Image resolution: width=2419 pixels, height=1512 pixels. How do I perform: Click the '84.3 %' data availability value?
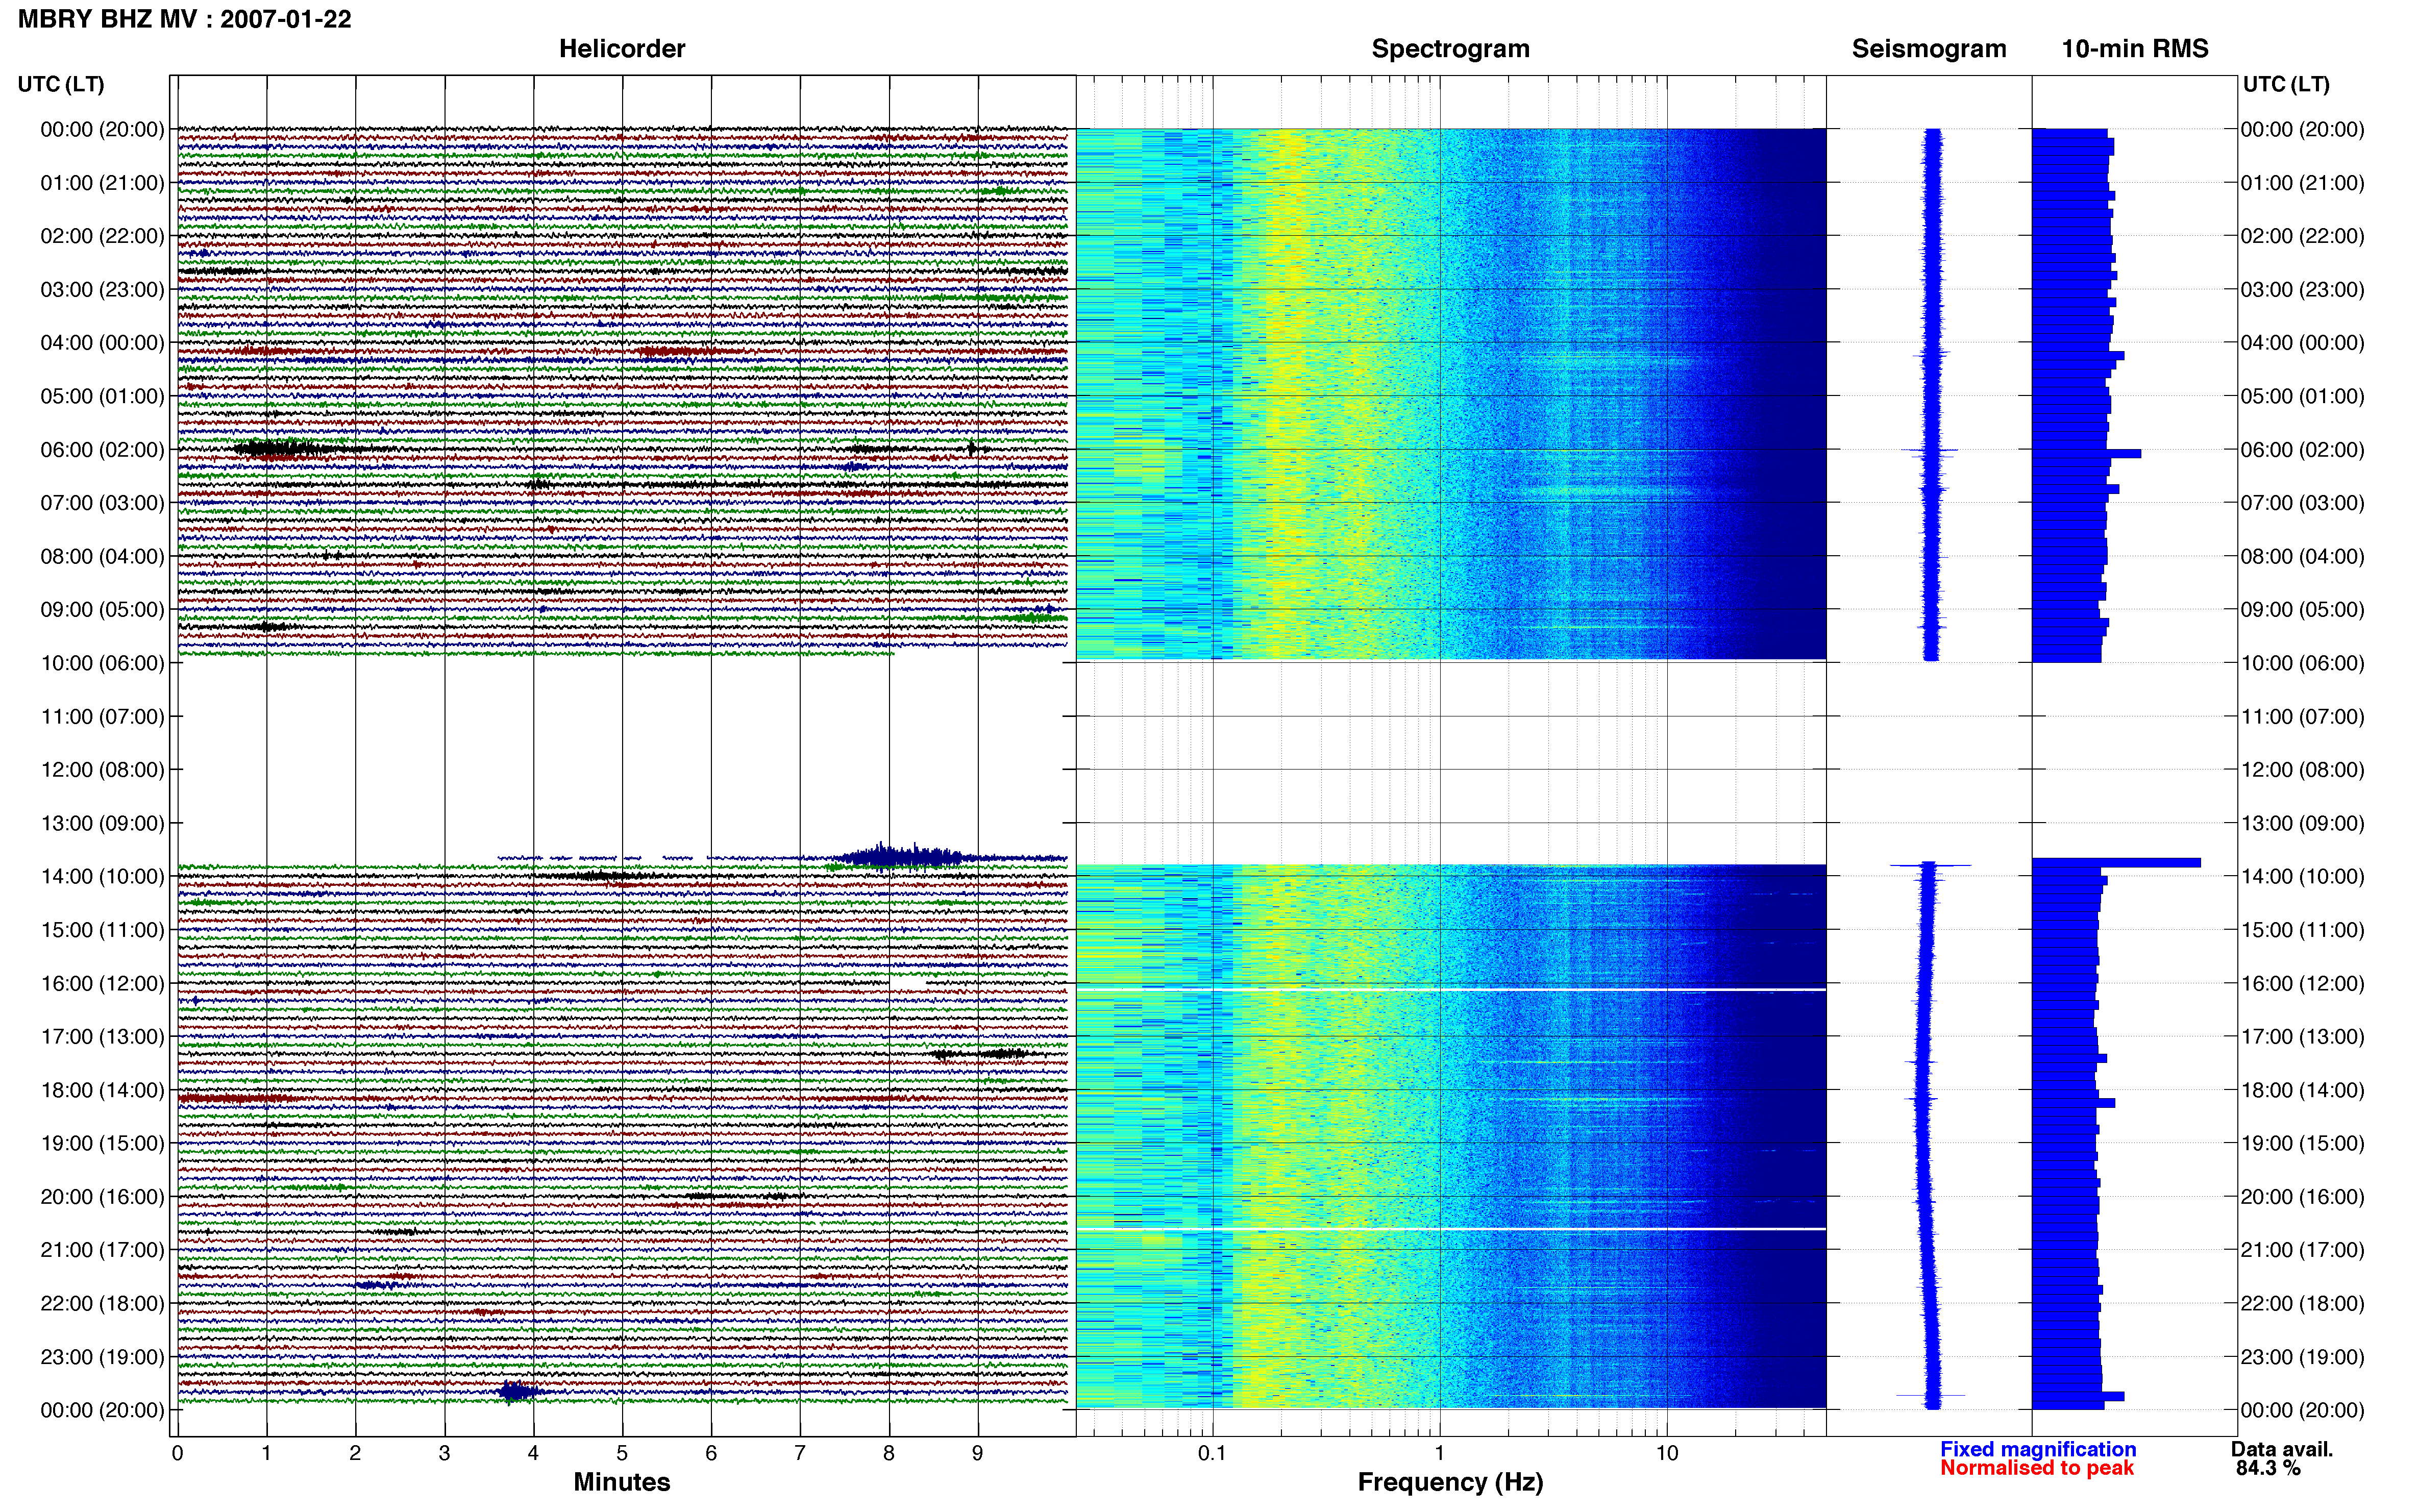click(x=2268, y=1468)
